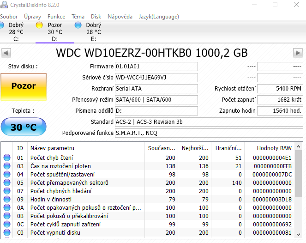306x243 pixels.
Task: Open the Úpravy menu
Action: 33,17
